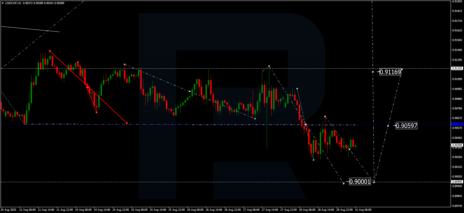Click the 0.91815 value on price axis

(x=457, y=11)
